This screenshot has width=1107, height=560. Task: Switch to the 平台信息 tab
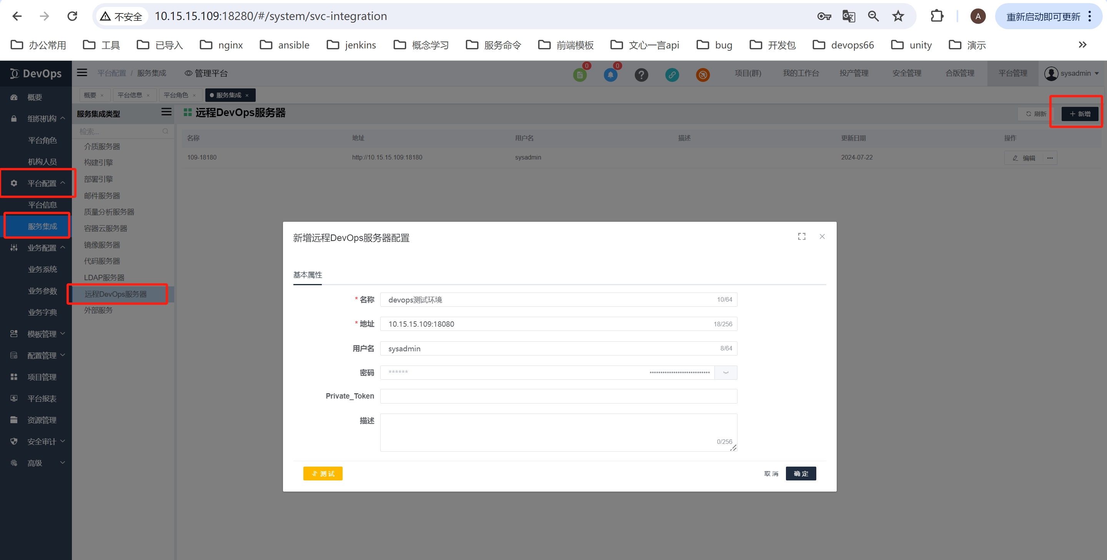129,95
